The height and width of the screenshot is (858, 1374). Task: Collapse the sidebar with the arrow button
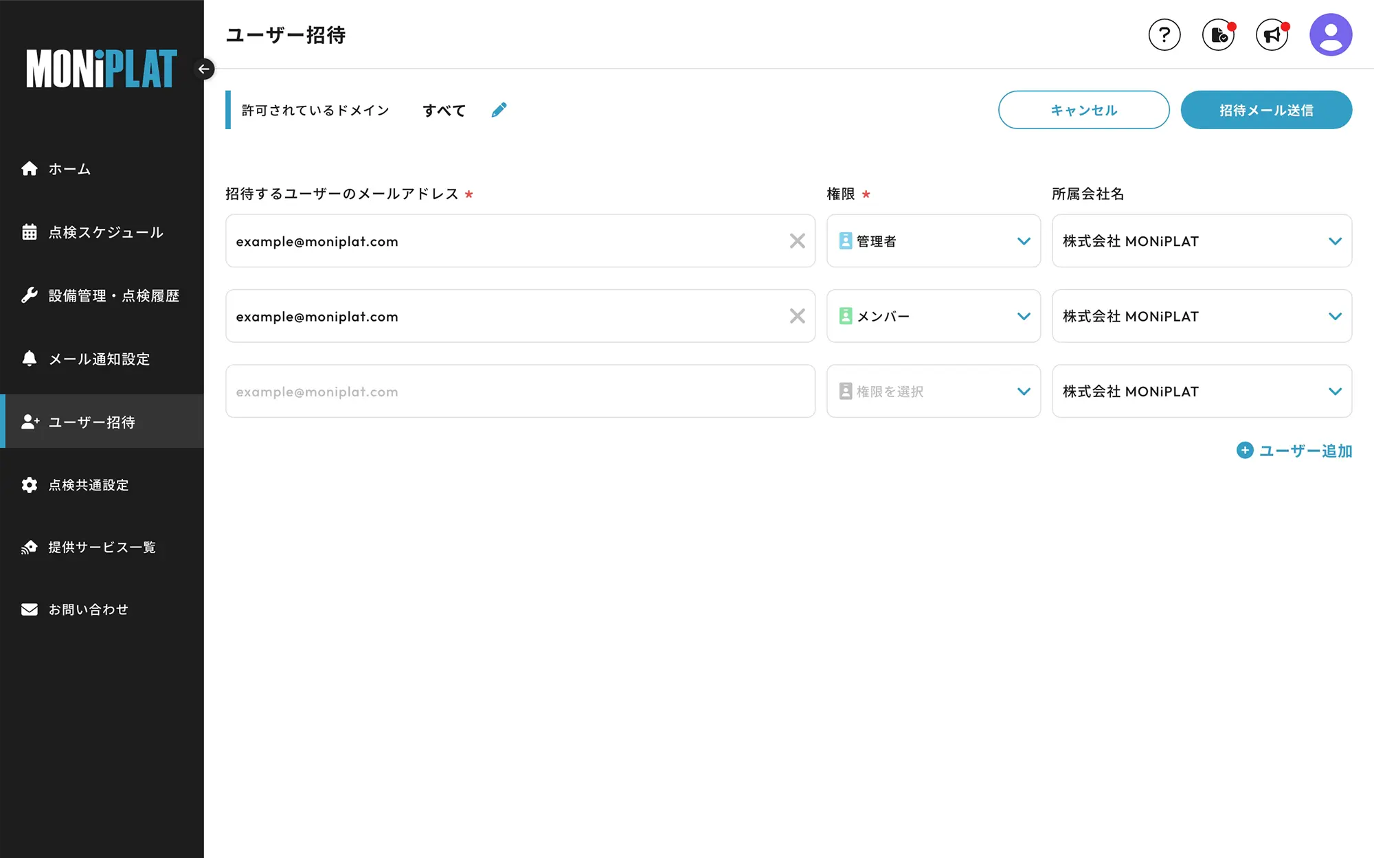tap(204, 69)
